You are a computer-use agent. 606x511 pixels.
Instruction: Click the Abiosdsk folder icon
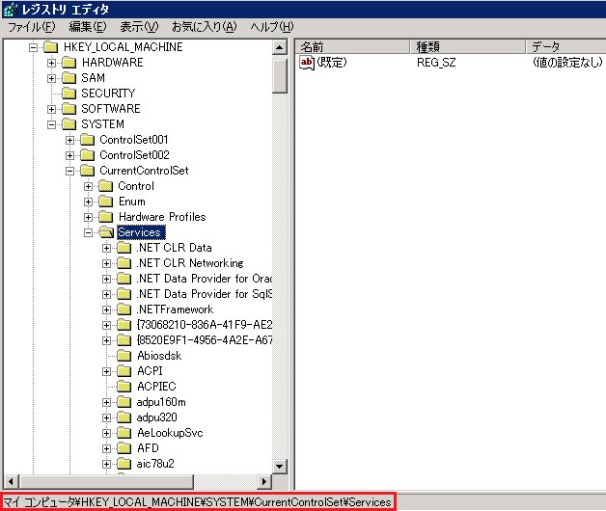tap(124, 356)
